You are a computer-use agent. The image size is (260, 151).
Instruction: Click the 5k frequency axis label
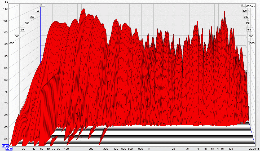point(206,149)
